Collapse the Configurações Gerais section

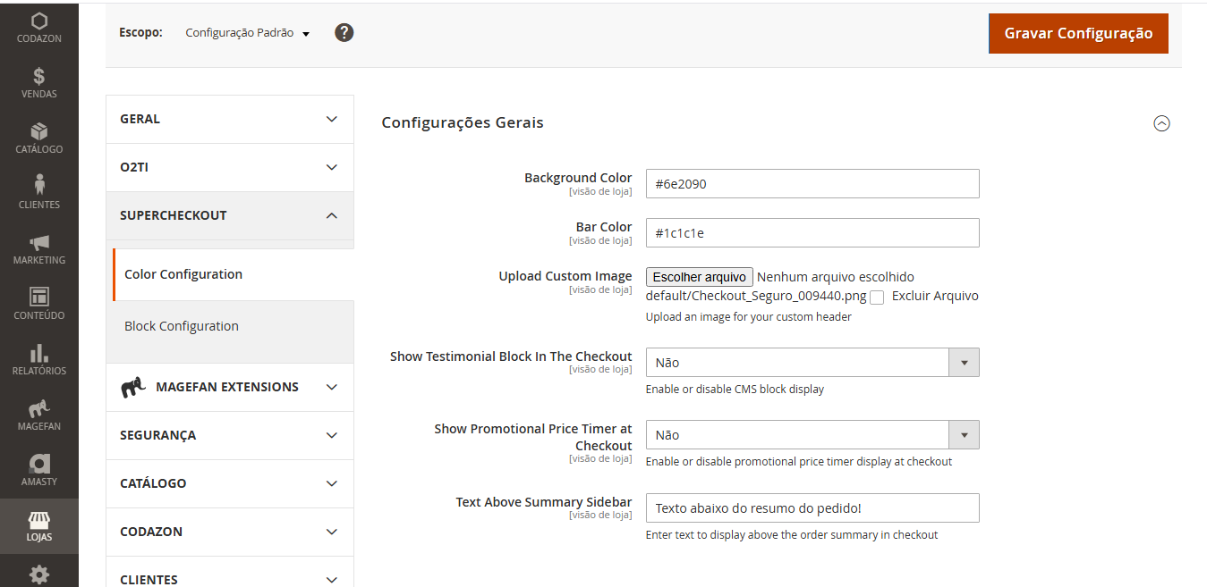(1161, 124)
